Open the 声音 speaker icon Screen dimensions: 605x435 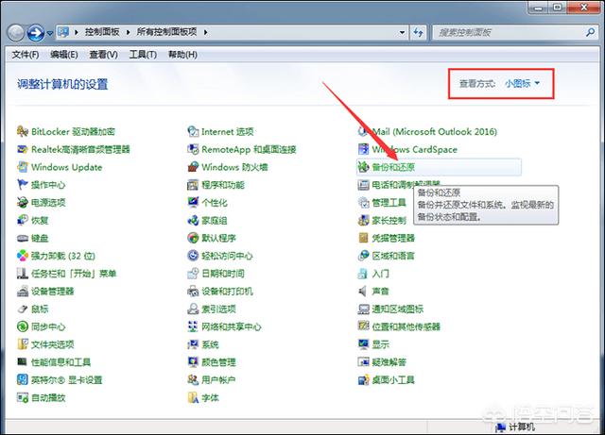[x=363, y=291]
